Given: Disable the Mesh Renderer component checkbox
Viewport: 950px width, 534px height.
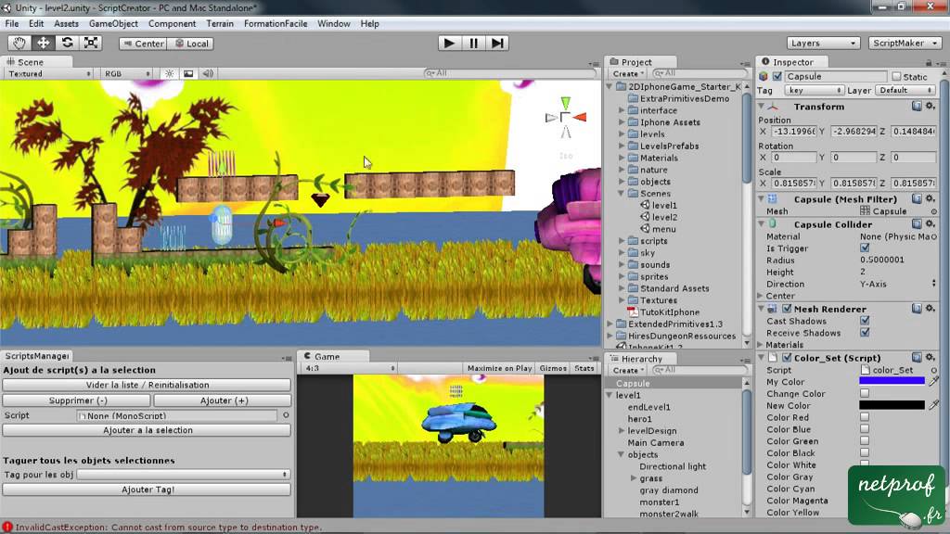Looking at the screenshot, I should [787, 309].
